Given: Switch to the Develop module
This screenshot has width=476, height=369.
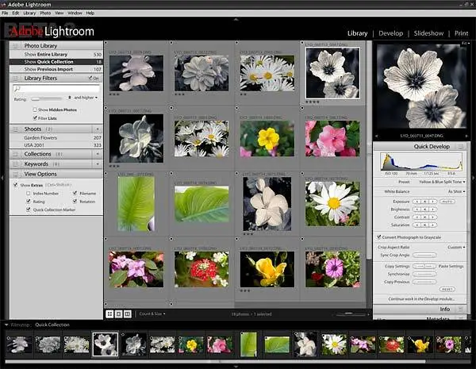Looking at the screenshot, I should 390,33.
